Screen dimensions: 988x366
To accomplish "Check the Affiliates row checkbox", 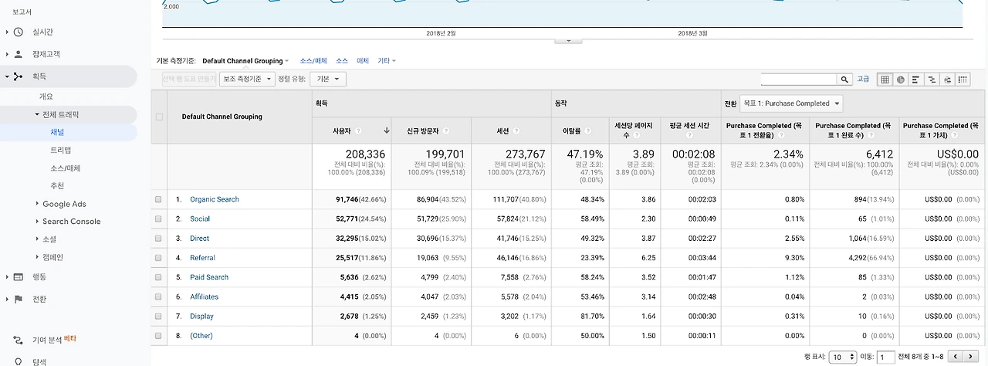I will point(158,297).
